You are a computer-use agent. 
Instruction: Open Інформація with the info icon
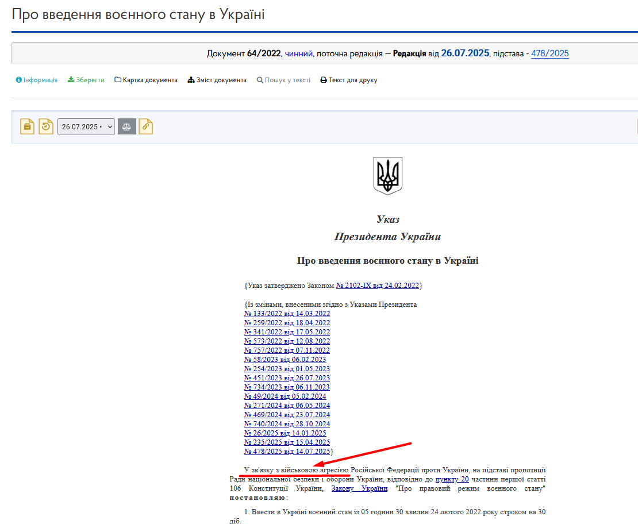(x=36, y=80)
